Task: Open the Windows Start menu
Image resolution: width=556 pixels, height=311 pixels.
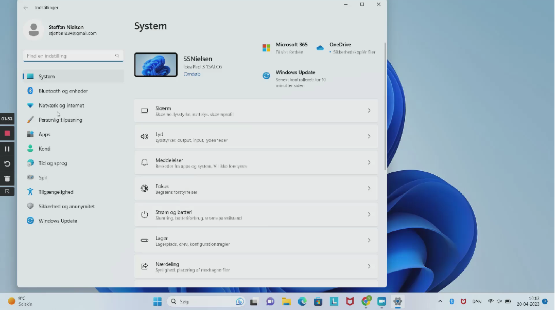Action: pos(157,302)
